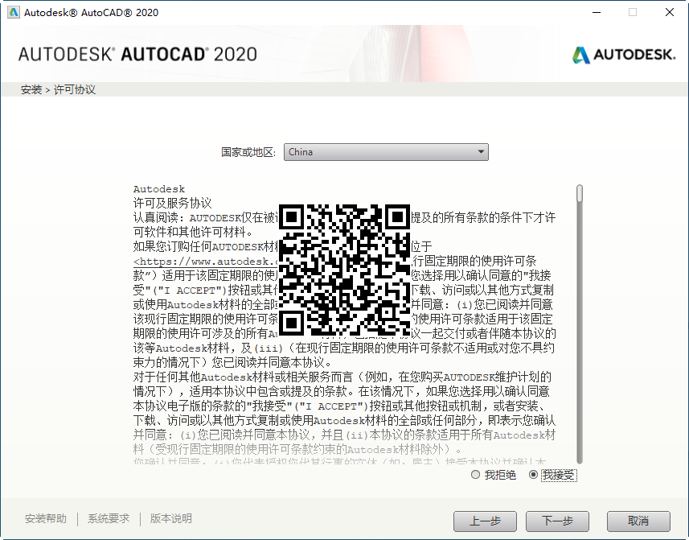Open the 国家或地区 country selection dropdown
The width and height of the screenshot is (689, 540).
pos(386,152)
